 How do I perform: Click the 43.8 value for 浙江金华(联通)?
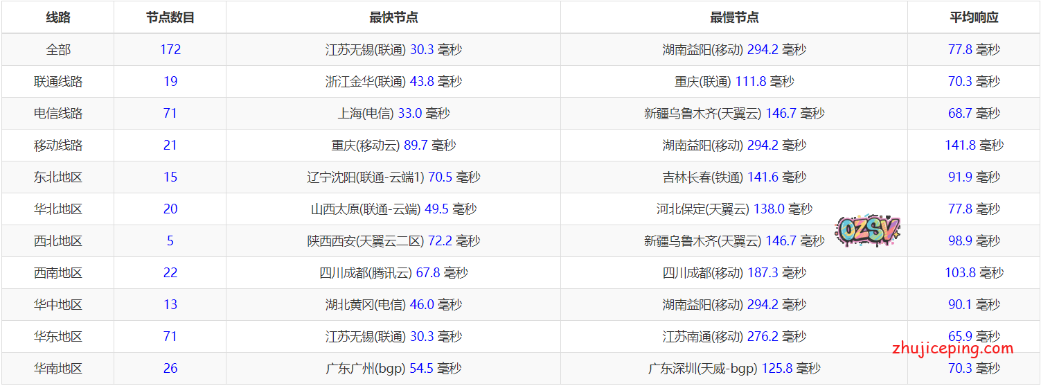[x=422, y=82]
